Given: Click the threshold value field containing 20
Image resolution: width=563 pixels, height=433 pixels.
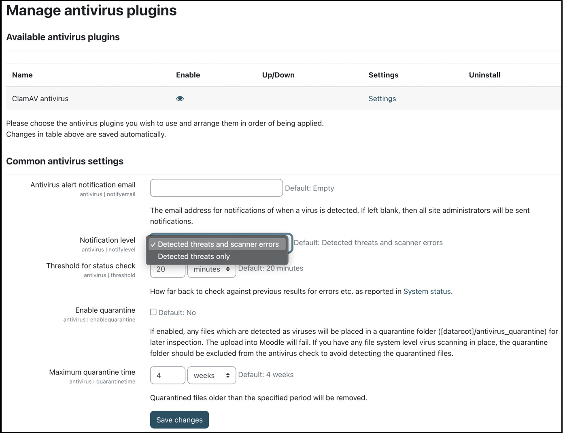Looking at the screenshot, I should pos(168,270).
